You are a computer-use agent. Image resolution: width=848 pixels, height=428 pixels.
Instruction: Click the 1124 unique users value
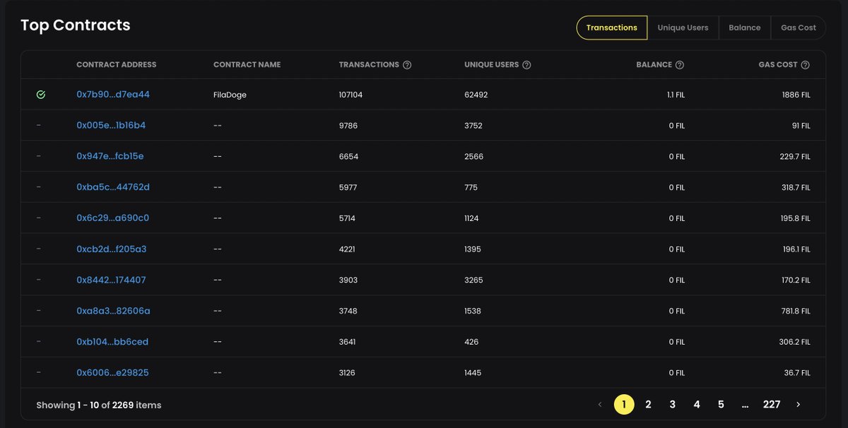471,219
